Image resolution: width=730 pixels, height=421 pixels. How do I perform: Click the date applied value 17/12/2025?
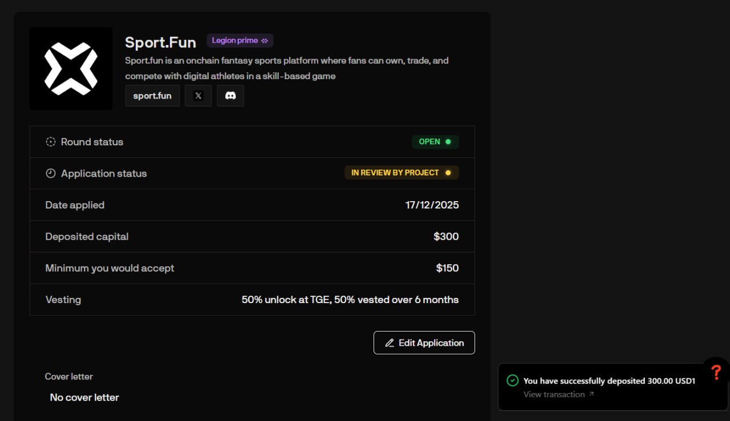tap(432, 205)
